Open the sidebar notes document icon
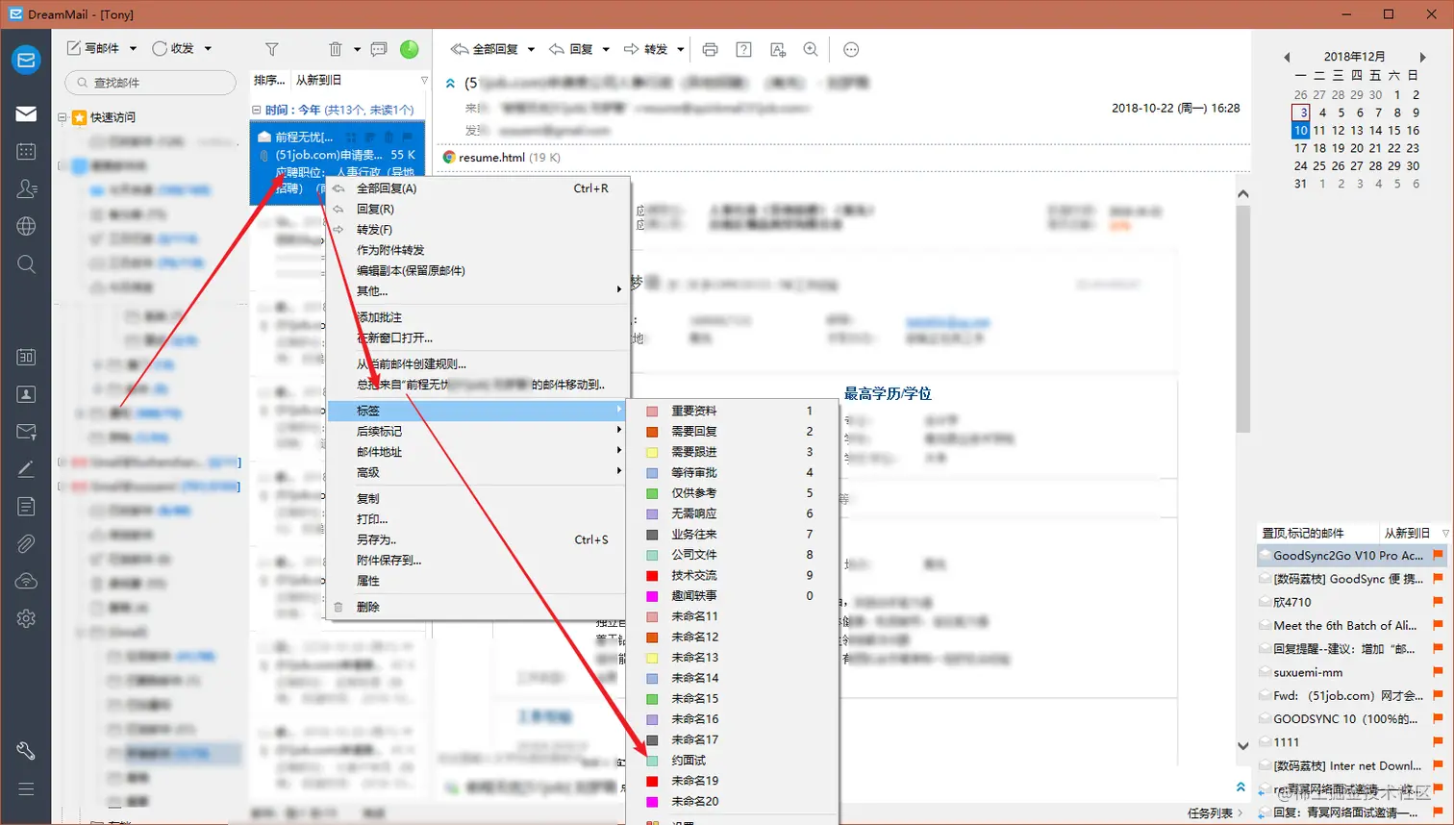The image size is (1454, 825). click(26, 507)
